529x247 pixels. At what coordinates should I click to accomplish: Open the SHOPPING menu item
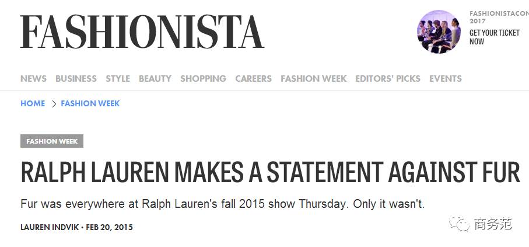tap(203, 78)
